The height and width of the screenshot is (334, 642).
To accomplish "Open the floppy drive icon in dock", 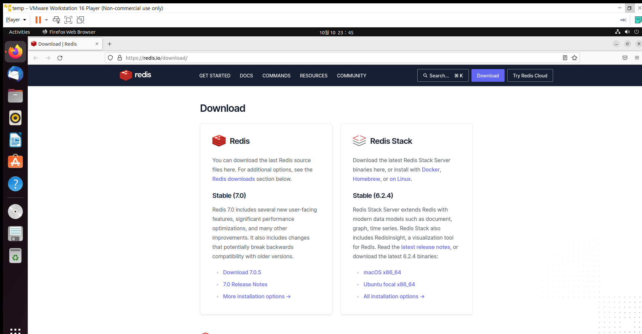I will (x=15, y=234).
